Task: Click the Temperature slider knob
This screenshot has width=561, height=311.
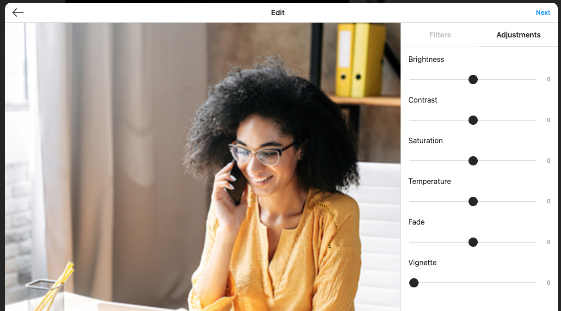Action: (x=473, y=201)
